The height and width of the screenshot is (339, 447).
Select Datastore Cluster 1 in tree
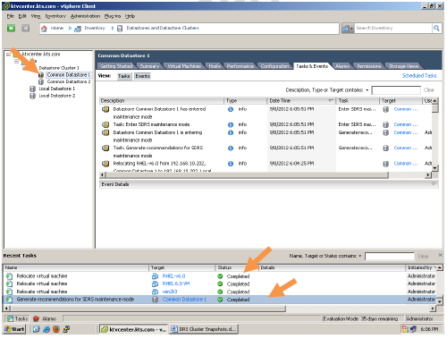point(59,68)
